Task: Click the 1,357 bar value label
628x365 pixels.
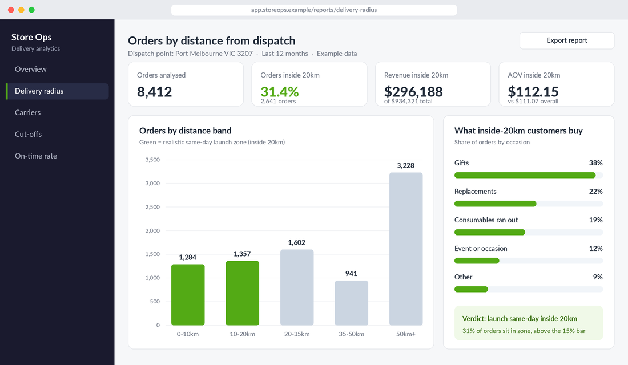Action: tap(242, 254)
